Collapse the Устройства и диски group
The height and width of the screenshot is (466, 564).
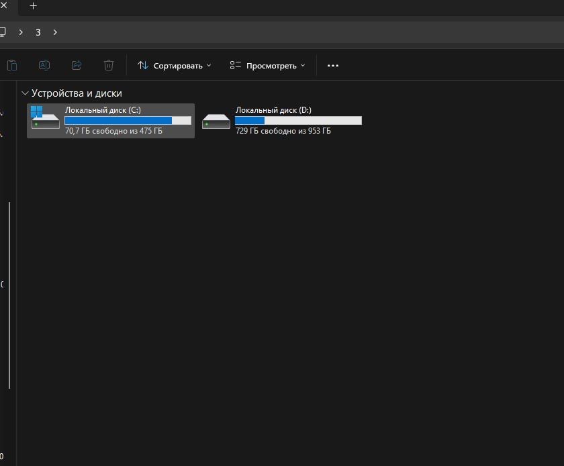click(x=25, y=93)
